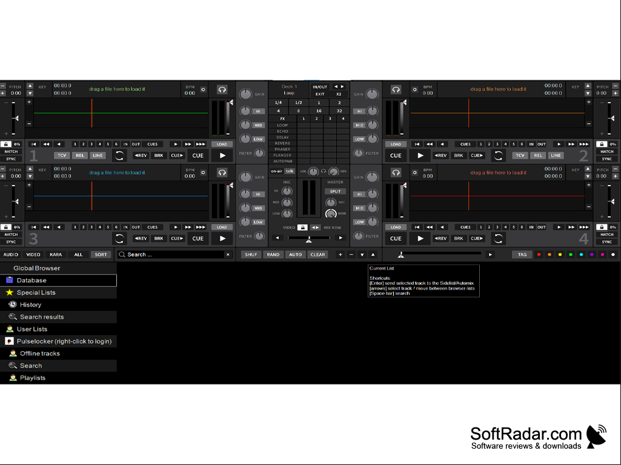621x465 pixels.
Task: Jump to track start on deck 1
Action: [34, 145]
